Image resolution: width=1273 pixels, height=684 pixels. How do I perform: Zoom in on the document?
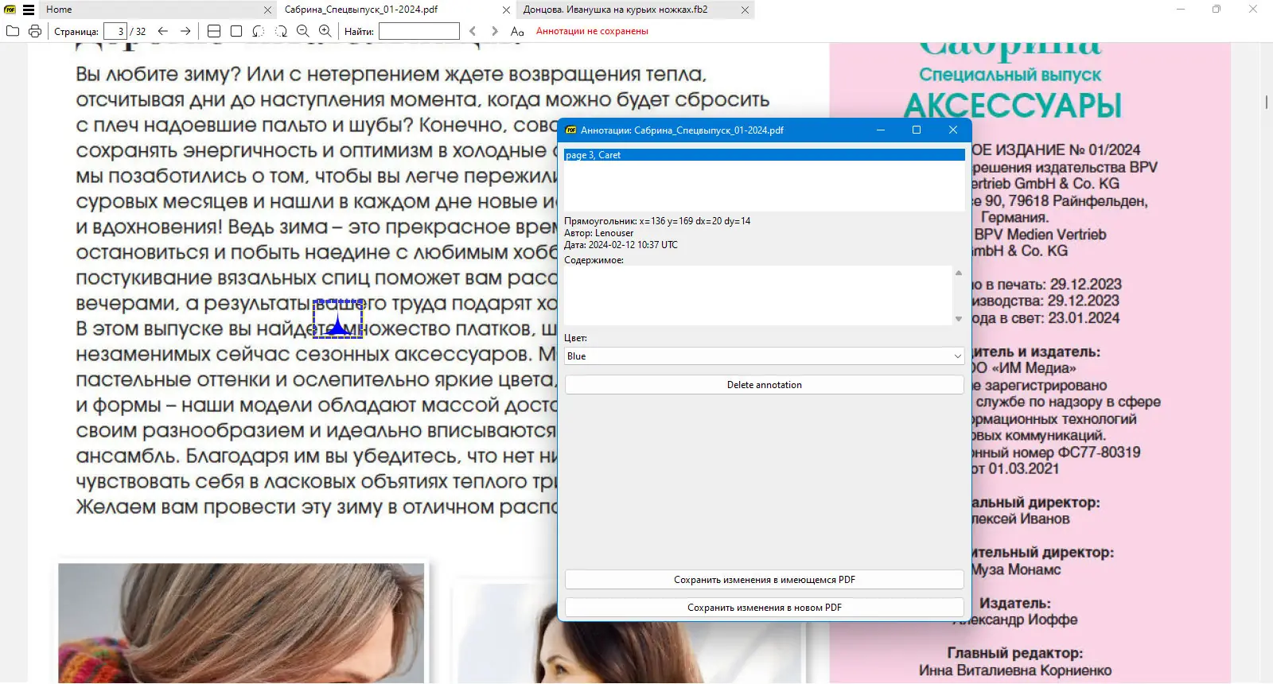coord(325,31)
